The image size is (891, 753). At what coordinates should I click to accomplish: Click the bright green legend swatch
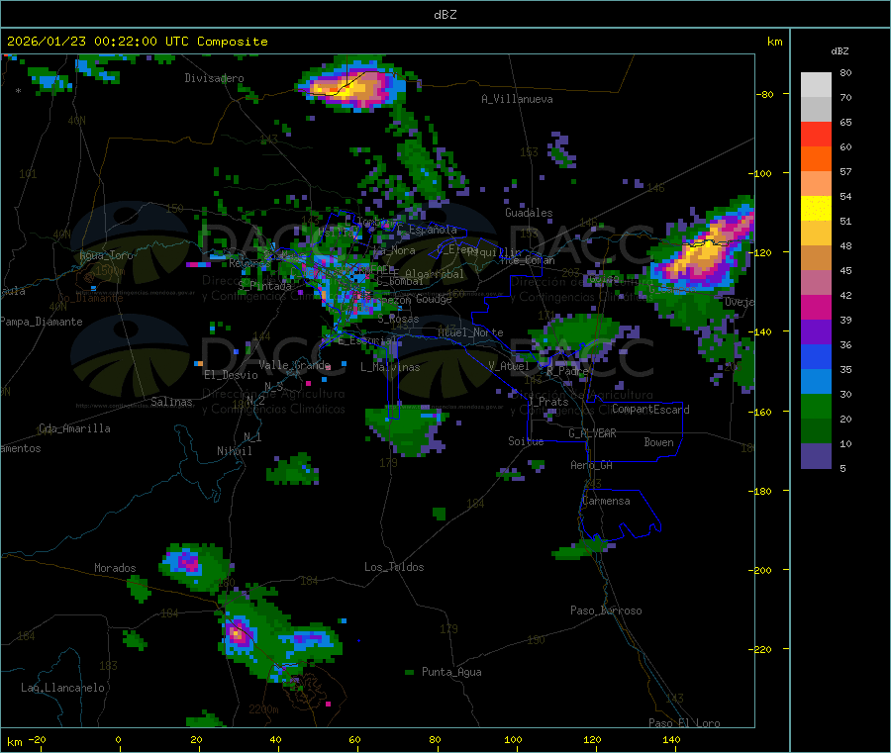coord(816,406)
